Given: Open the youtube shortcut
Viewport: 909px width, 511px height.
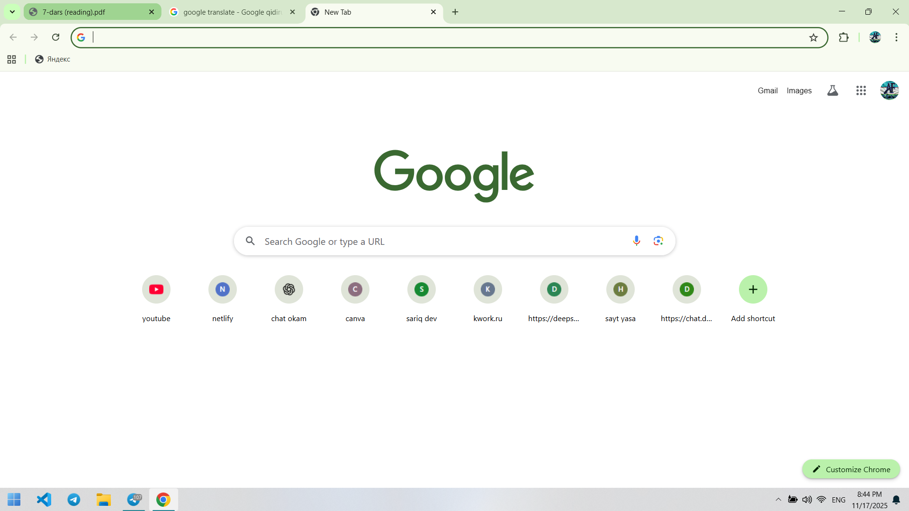Looking at the screenshot, I should 156,289.
